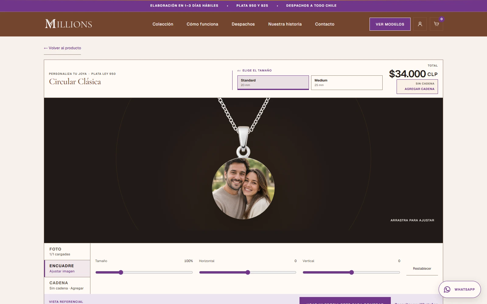This screenshot has width=487, height=304.
Task: Click the Vista referencial label
Action: click(66, 302)
